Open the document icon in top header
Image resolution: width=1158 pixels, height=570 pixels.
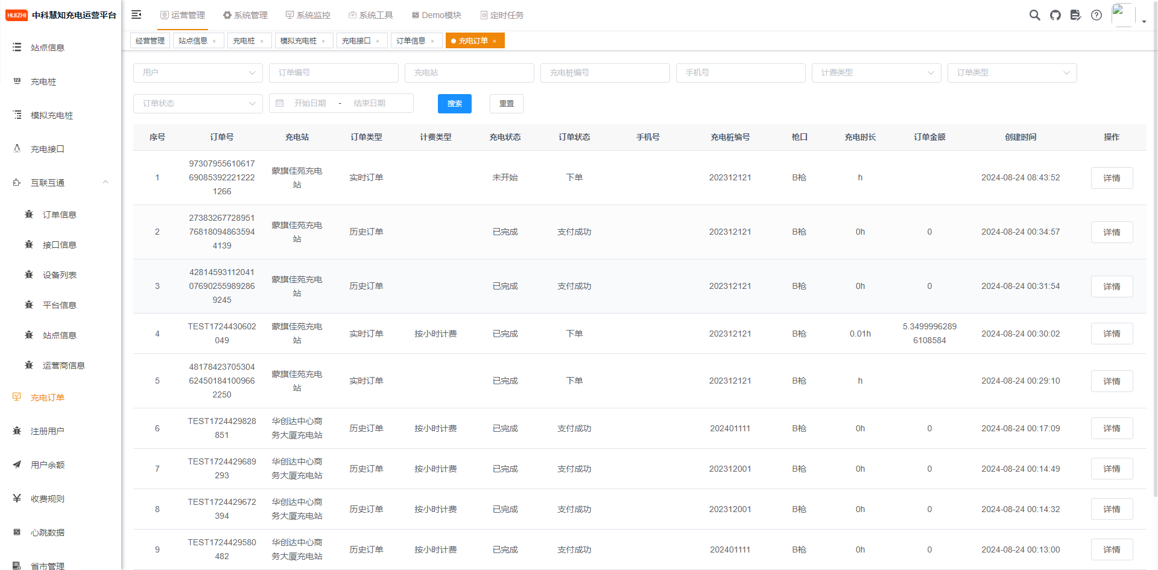coord(1075,15)
